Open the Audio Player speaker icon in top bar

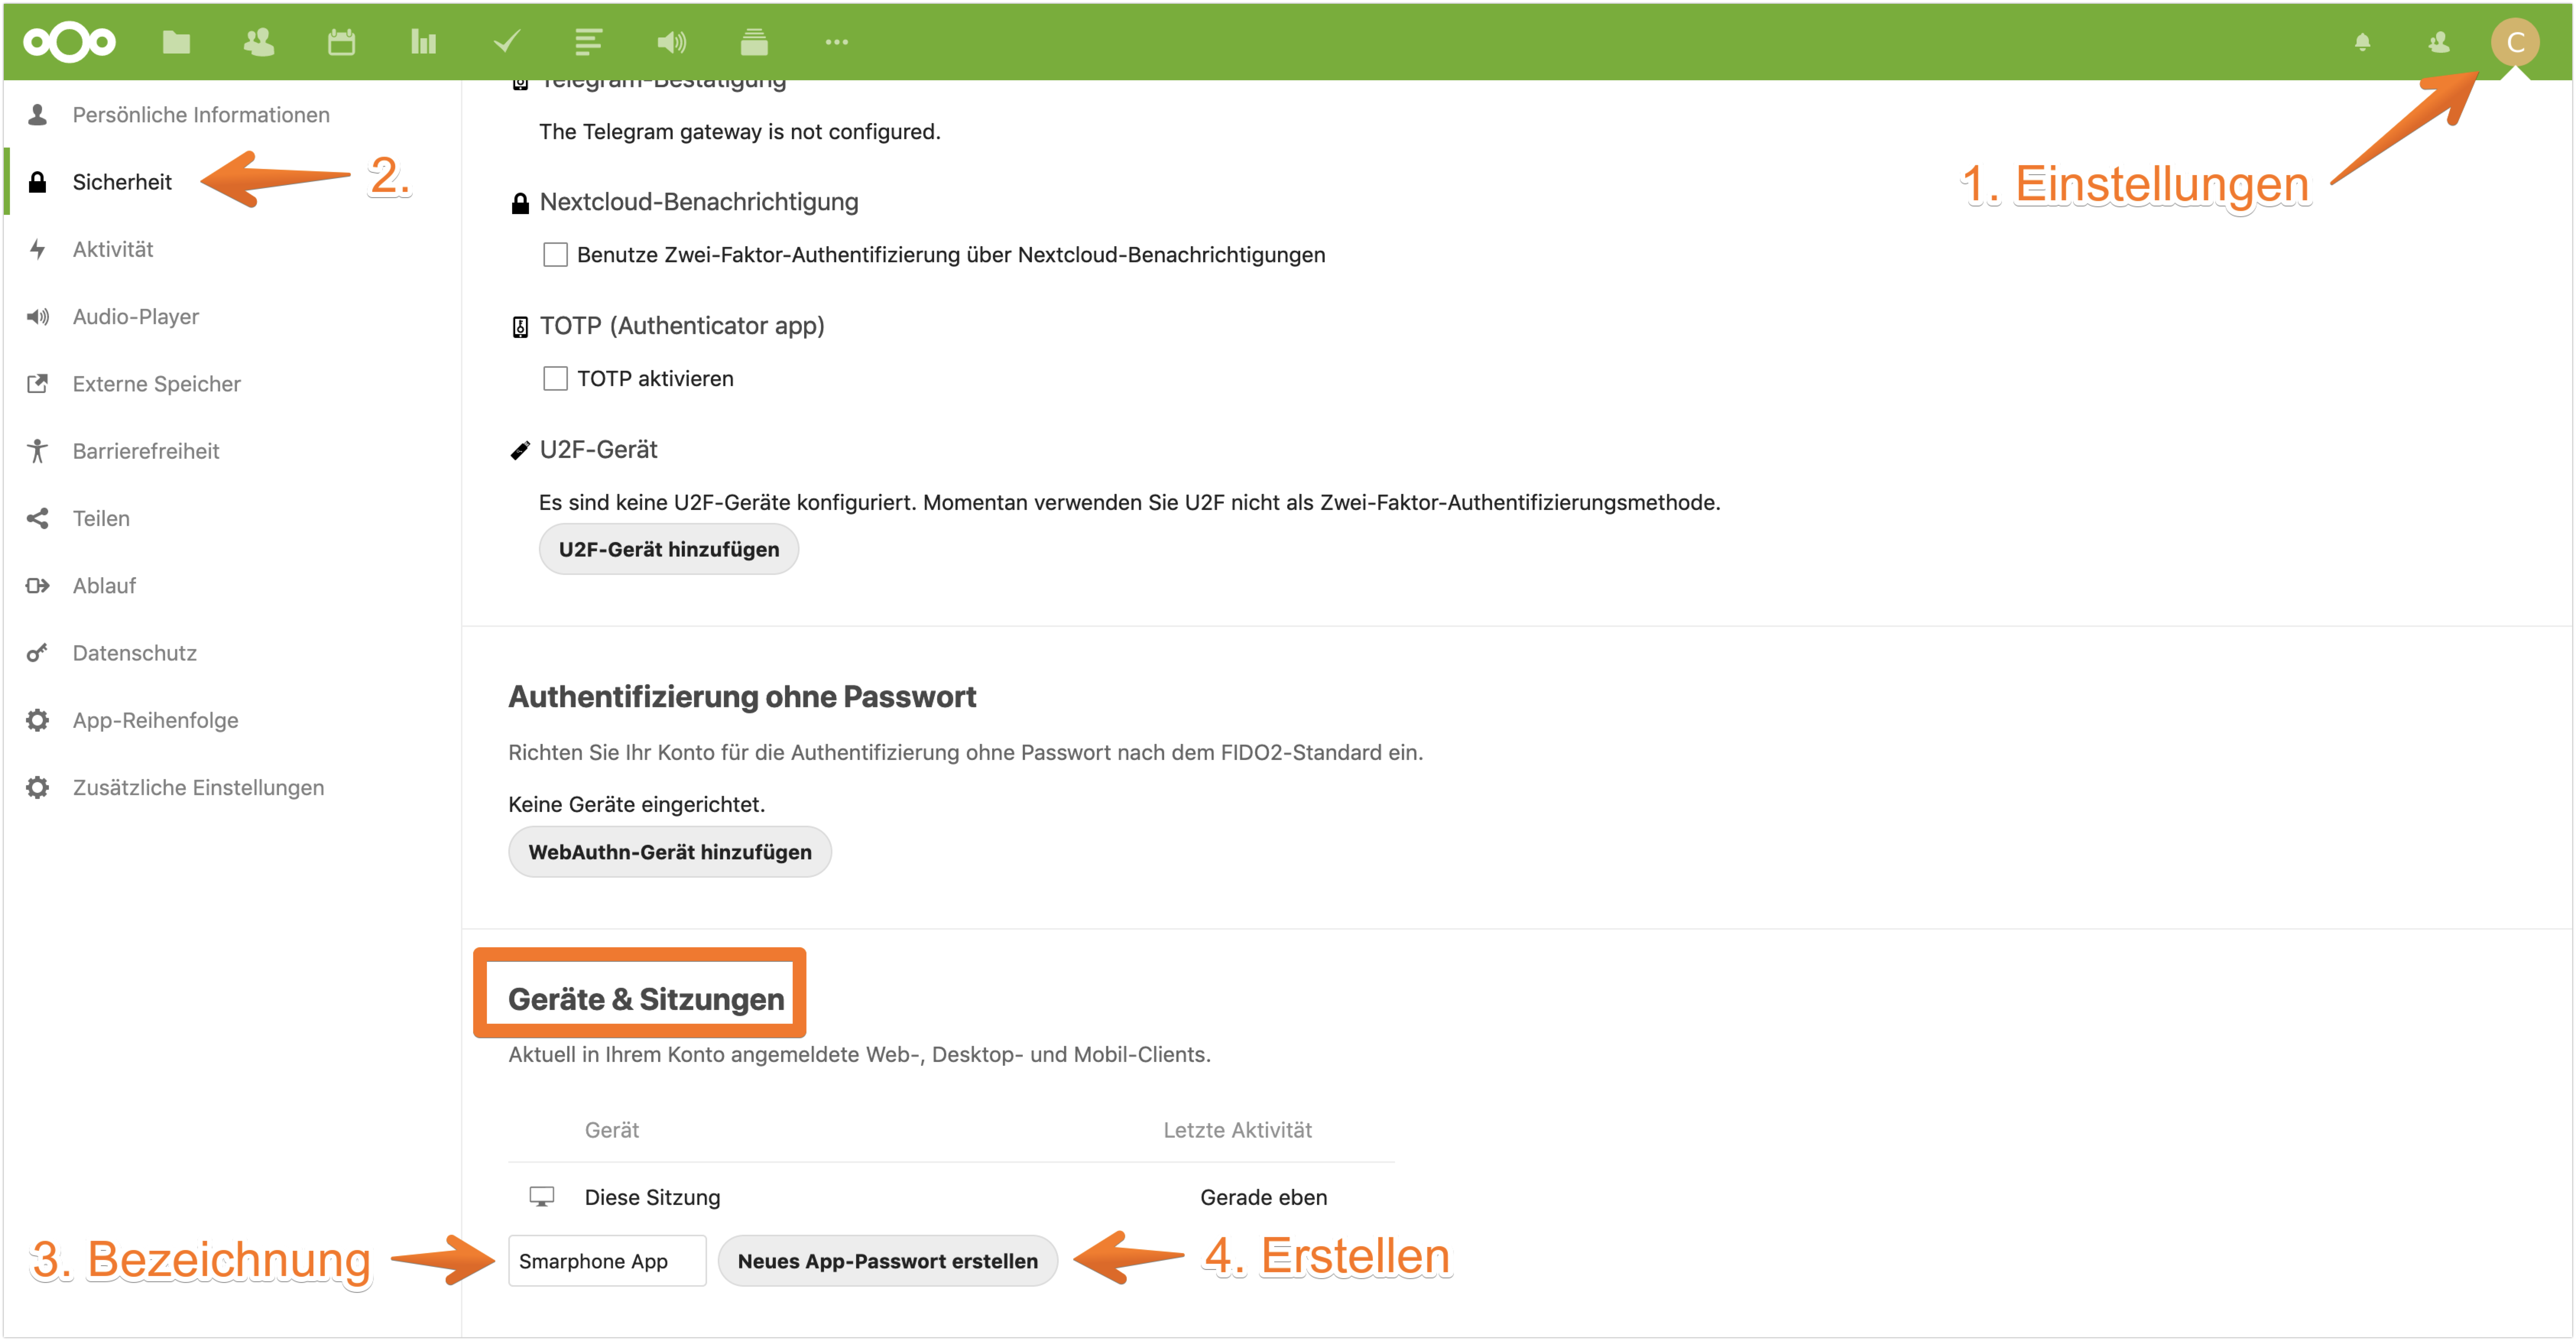(671, 42)
